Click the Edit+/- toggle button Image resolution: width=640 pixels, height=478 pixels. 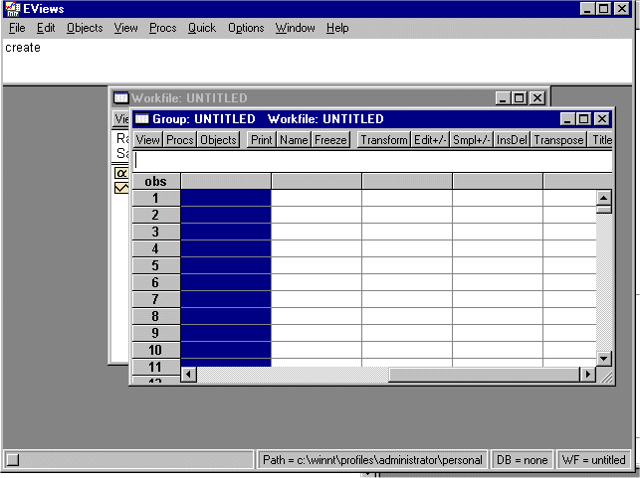pos(430,140)
